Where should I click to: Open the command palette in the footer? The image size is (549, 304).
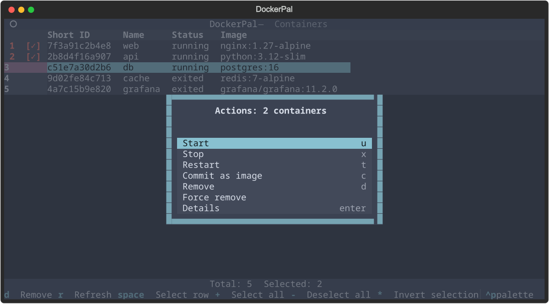(x=509, y=295)
